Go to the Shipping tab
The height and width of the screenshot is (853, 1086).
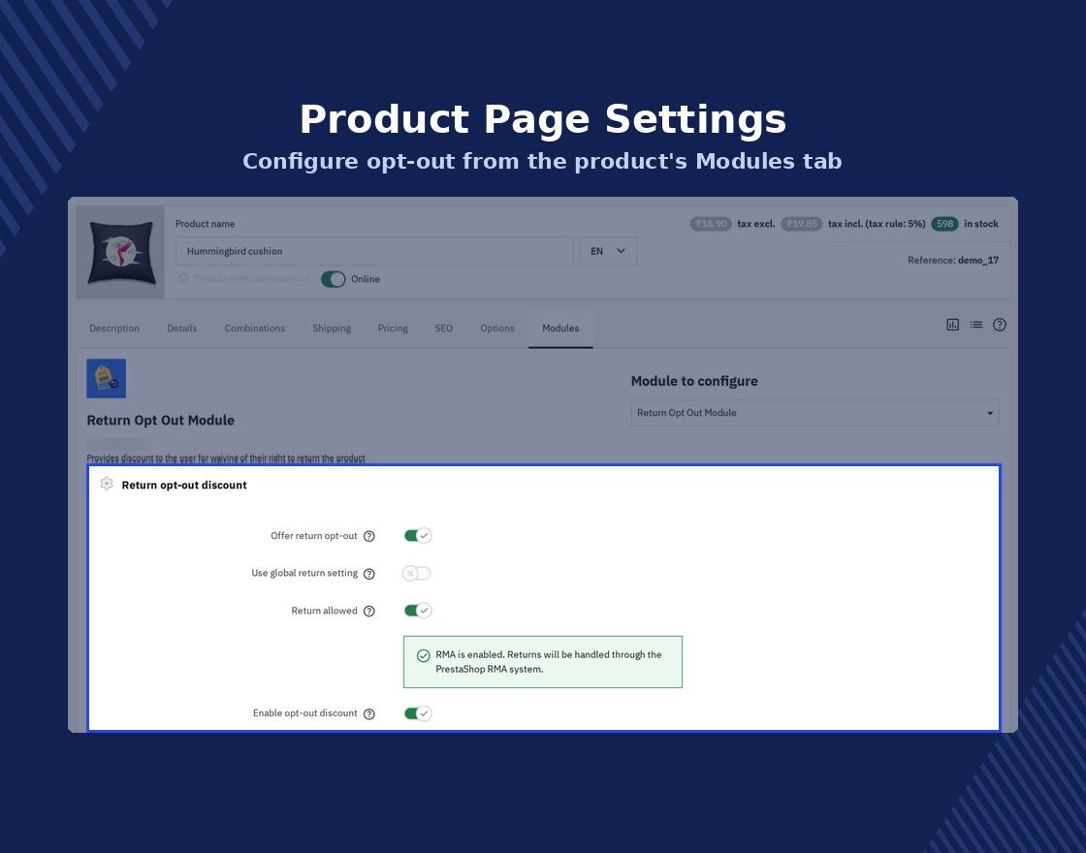coord(332,329)
